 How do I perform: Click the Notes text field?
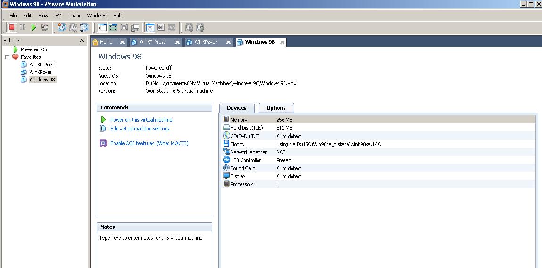pos(154,250)
